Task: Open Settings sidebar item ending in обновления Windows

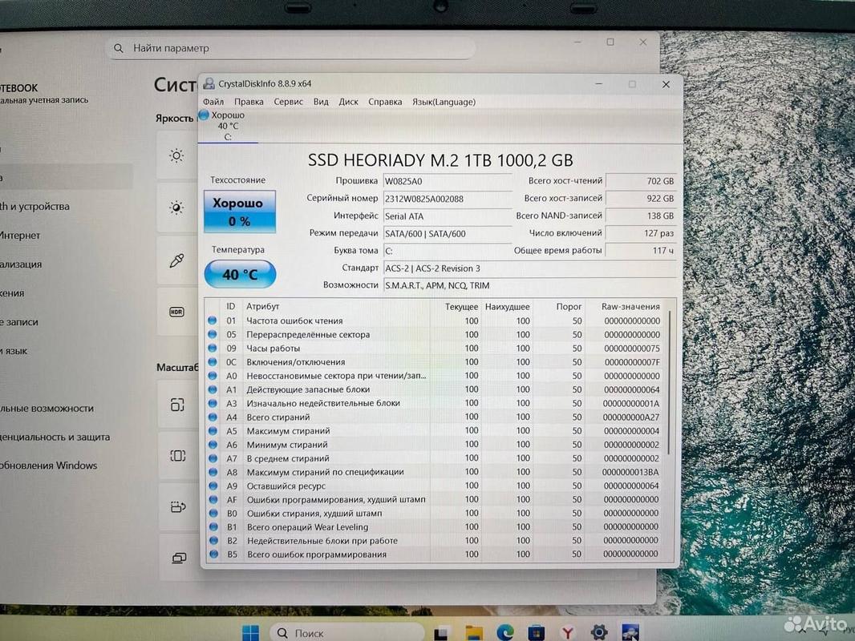Action: click(x=49, y=466)
